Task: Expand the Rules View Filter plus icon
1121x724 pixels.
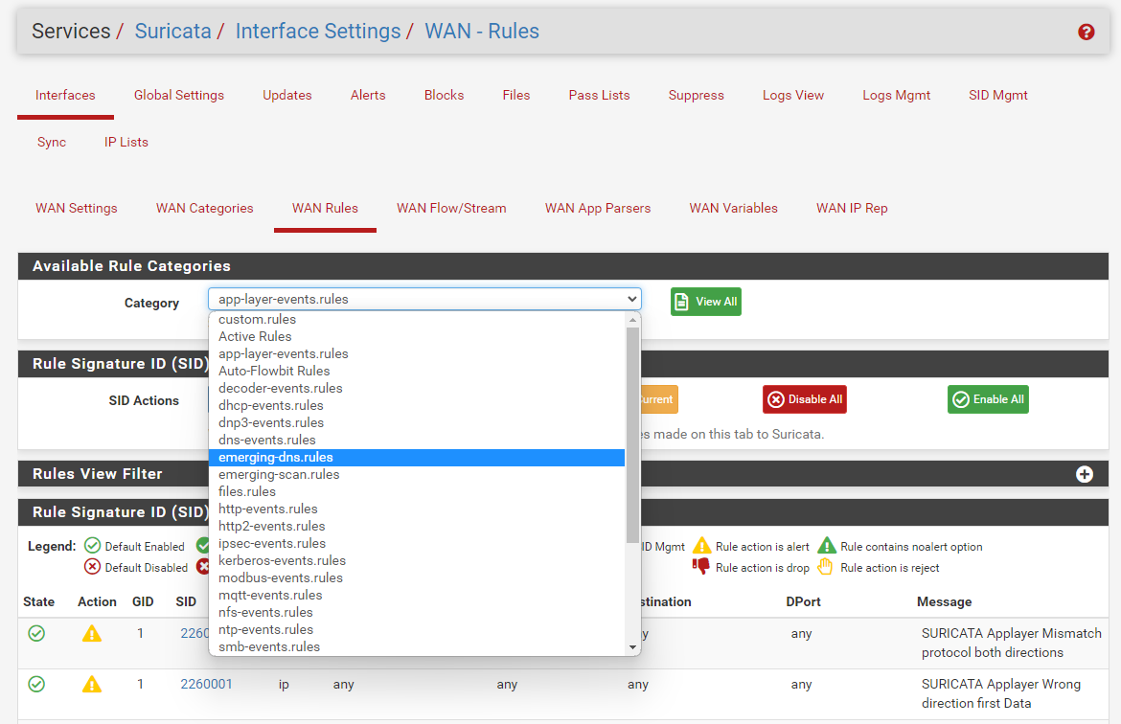Action: click(x=1084, y=474)
